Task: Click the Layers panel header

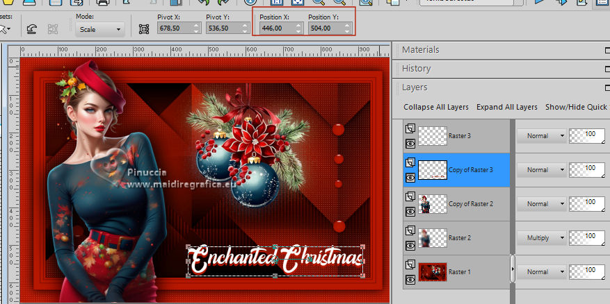Action: (501, 87)
